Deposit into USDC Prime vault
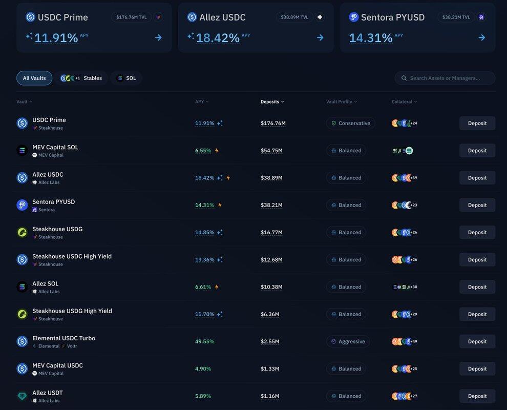Screen dimensions: 507x410 pos(477,124)
